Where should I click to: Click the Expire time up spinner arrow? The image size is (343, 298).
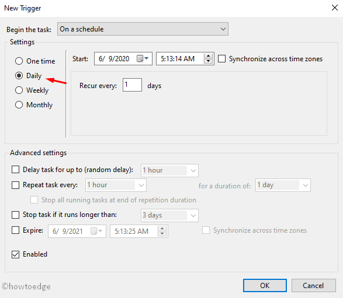point(162,229)
